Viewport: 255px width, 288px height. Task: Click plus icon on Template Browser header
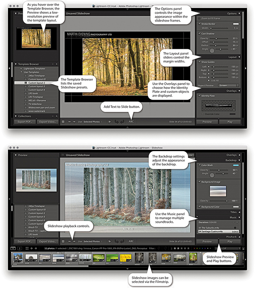click(x=57, y=64)
